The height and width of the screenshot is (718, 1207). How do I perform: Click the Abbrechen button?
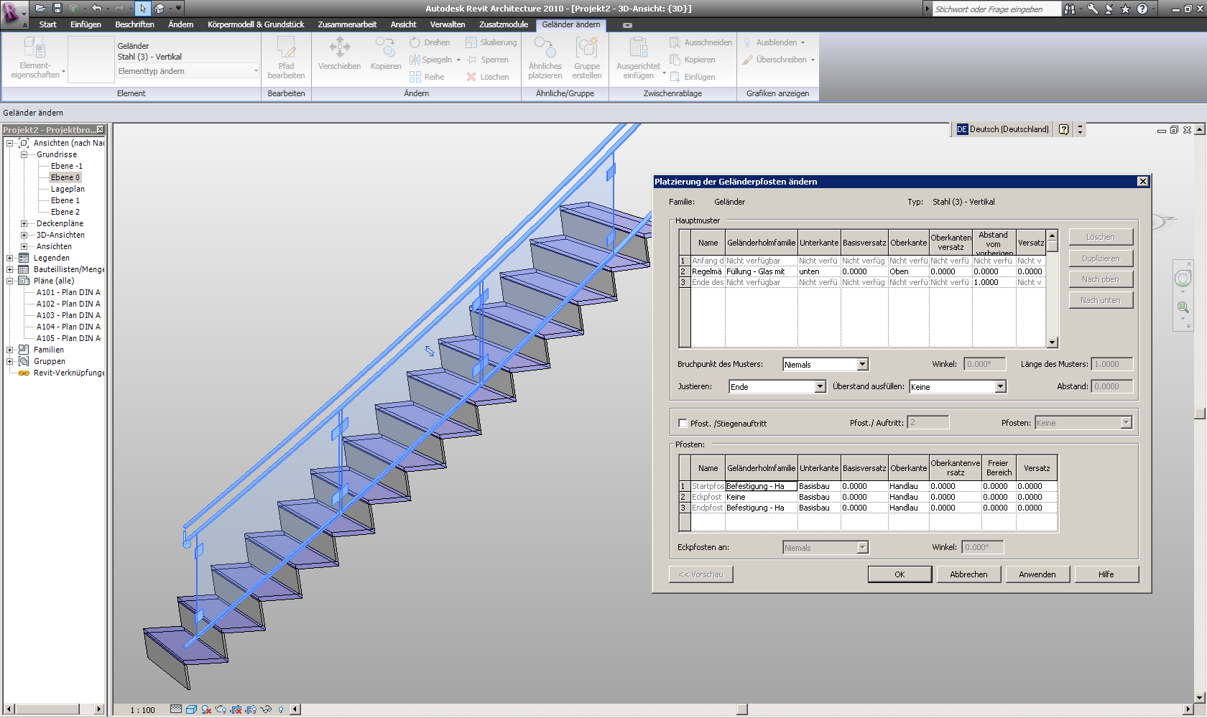[968, 574]
